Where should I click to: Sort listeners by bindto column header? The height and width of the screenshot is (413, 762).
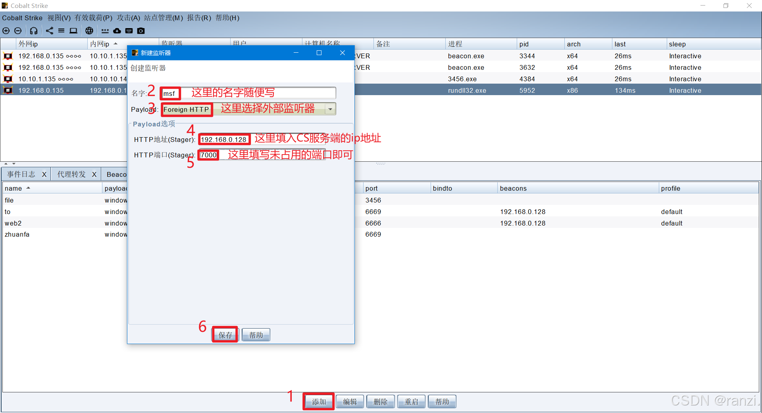[x=464, y=188]
